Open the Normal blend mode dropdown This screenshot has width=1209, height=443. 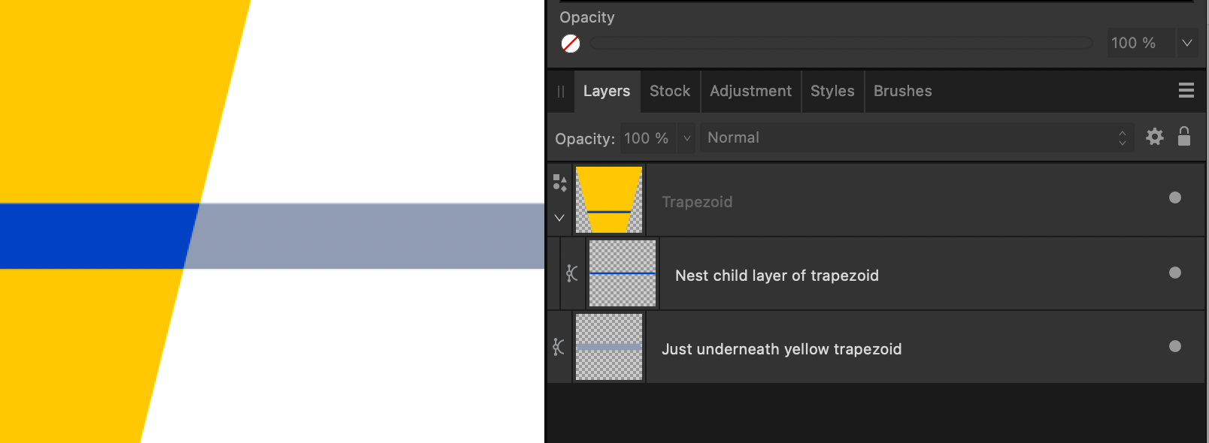coord(914,138)
